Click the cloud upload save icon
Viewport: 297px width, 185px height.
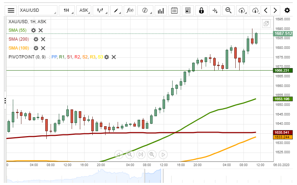click(242, 10)
